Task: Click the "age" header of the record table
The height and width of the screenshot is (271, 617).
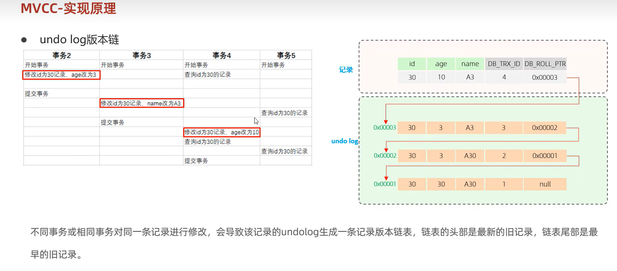Action: click(441, 64)
